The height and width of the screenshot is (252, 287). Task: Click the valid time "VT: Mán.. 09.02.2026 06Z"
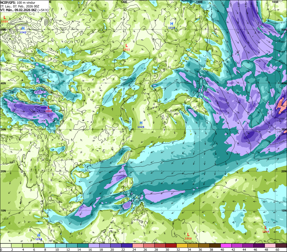[18, 10]
